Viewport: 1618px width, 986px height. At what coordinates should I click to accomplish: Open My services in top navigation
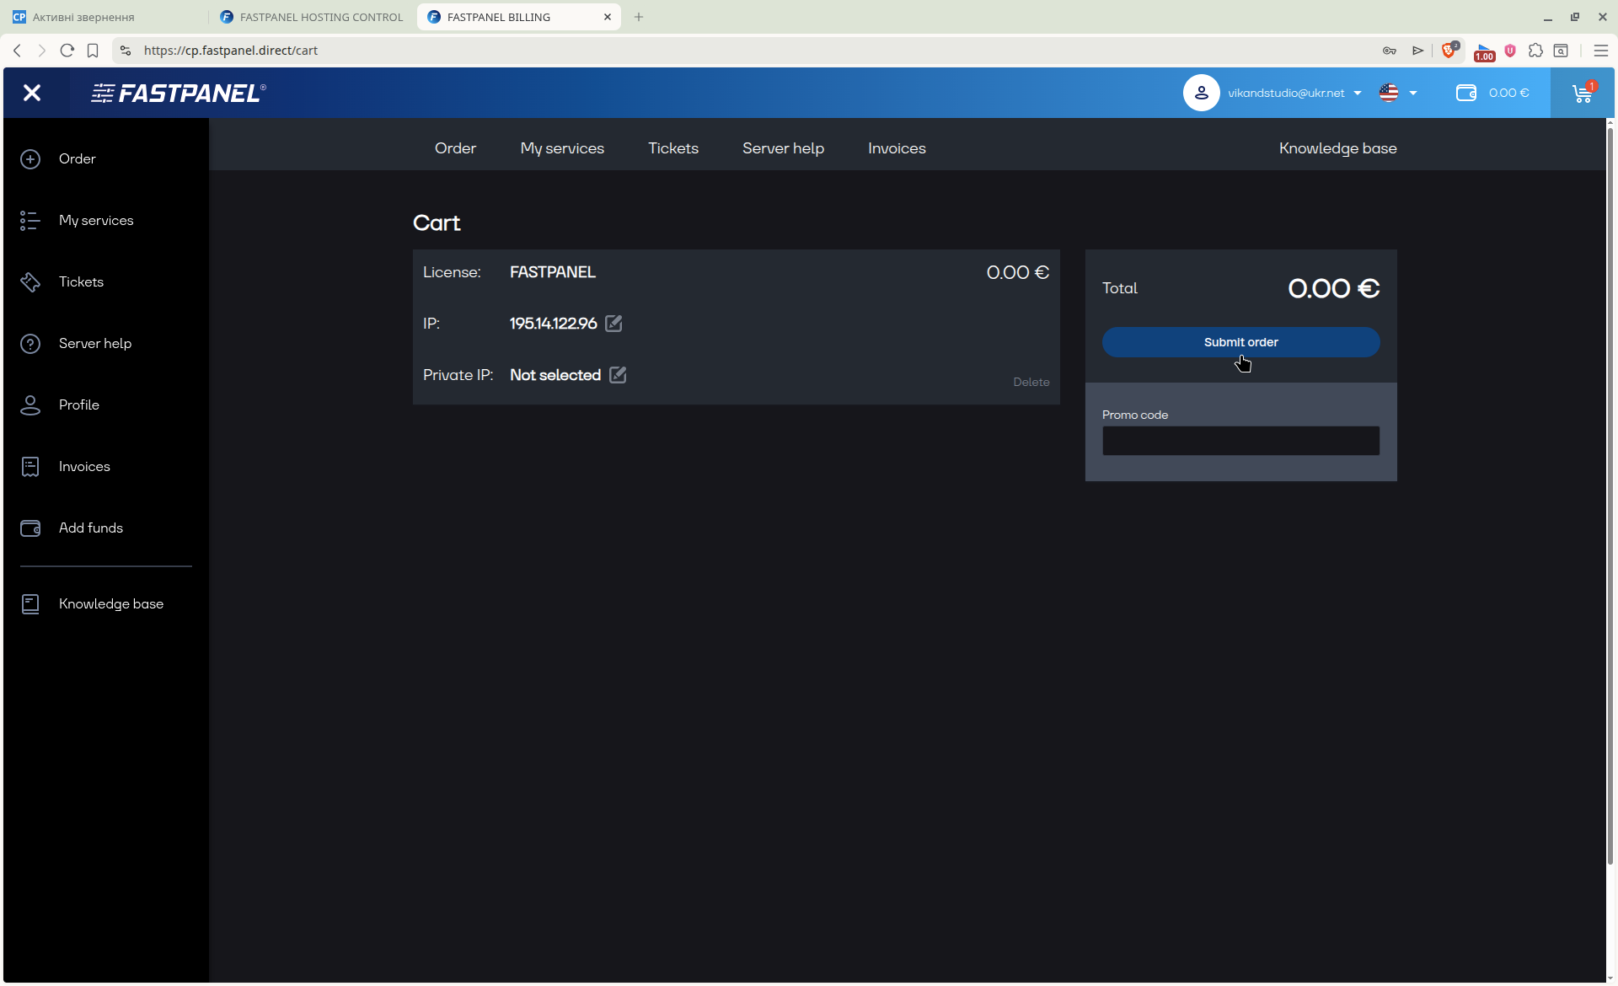(x=562, y=148)
